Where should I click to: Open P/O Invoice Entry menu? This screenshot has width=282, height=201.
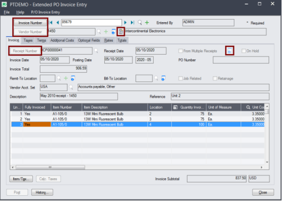pos(45,12)
